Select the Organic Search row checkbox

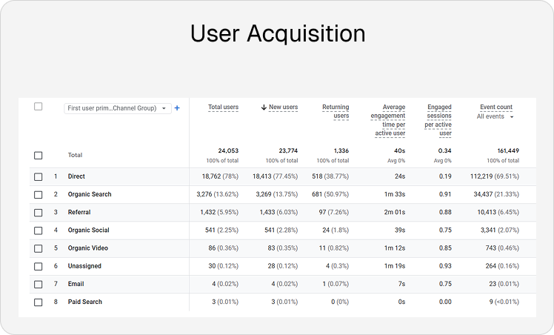click(39, 195)
